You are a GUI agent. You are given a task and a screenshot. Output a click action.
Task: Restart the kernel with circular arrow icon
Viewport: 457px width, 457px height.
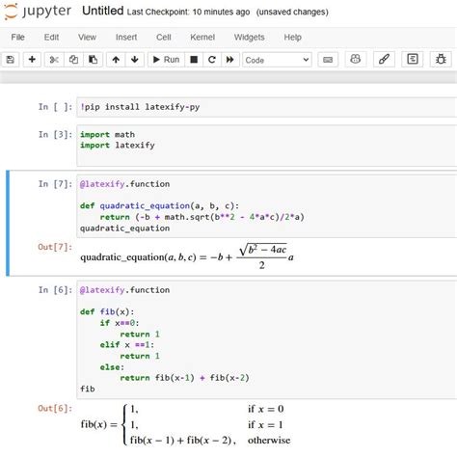coord(212,60)
